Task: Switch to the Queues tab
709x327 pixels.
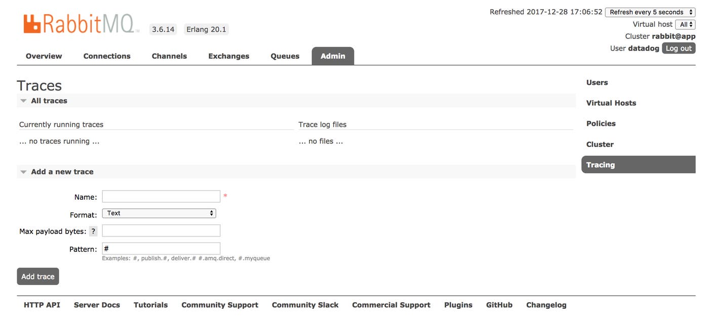Action: coord(285,56)
